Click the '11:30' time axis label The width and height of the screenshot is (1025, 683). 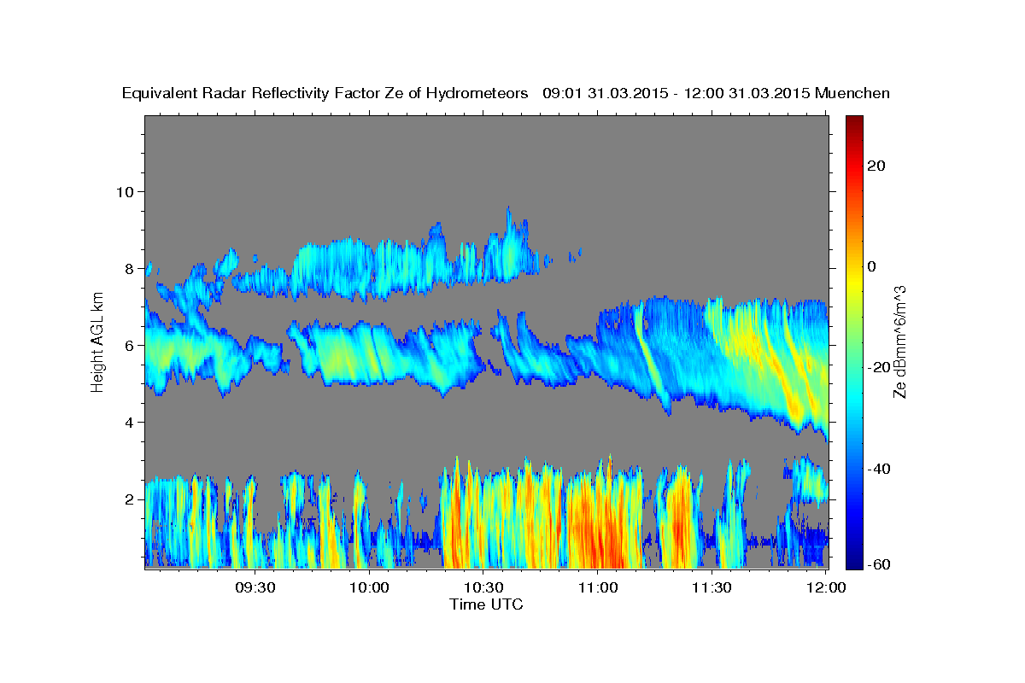[712, 587]
